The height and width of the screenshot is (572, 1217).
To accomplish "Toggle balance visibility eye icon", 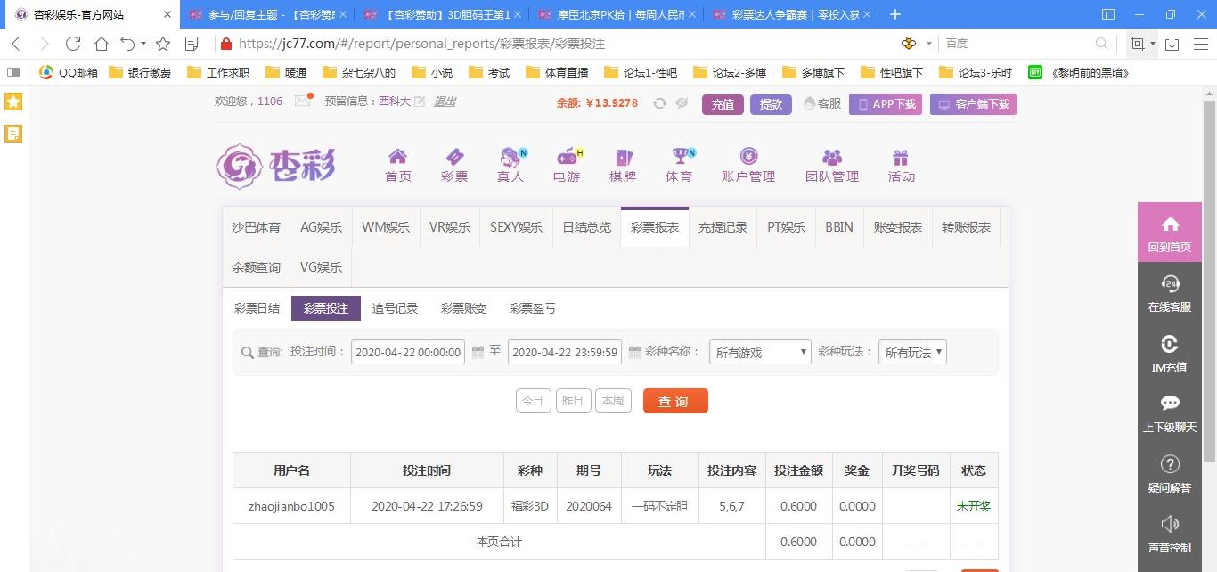I will tap(682, 103).
